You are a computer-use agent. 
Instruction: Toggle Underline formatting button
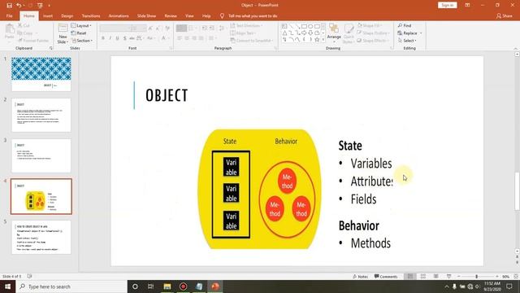point(117,38)
